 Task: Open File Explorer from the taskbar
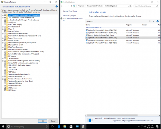(x=65, y=126)
